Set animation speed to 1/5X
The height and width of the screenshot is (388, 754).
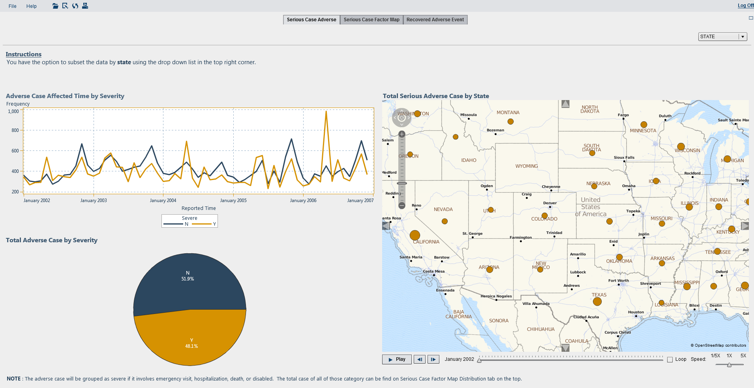(x=715, y=356)
